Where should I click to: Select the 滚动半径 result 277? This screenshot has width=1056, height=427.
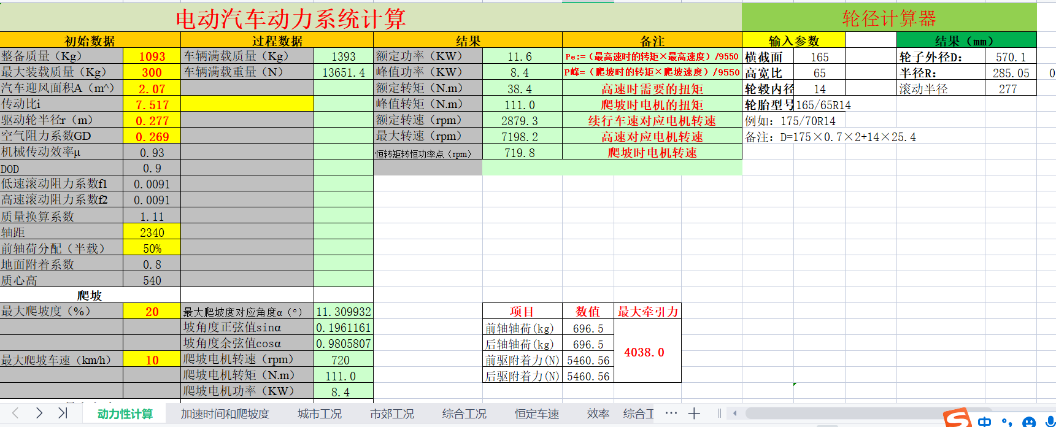click(x=1011, y=88)
